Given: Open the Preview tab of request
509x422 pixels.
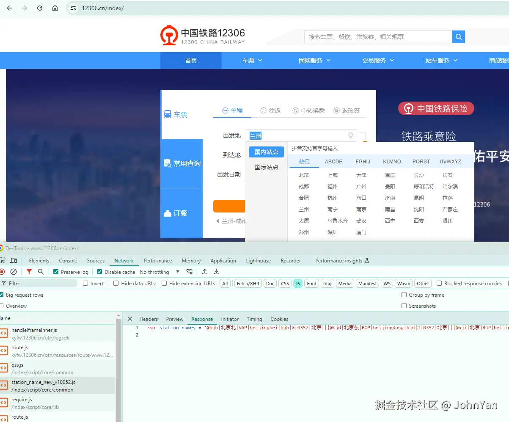Looking at the screenshot, I should tap(175, 319).
